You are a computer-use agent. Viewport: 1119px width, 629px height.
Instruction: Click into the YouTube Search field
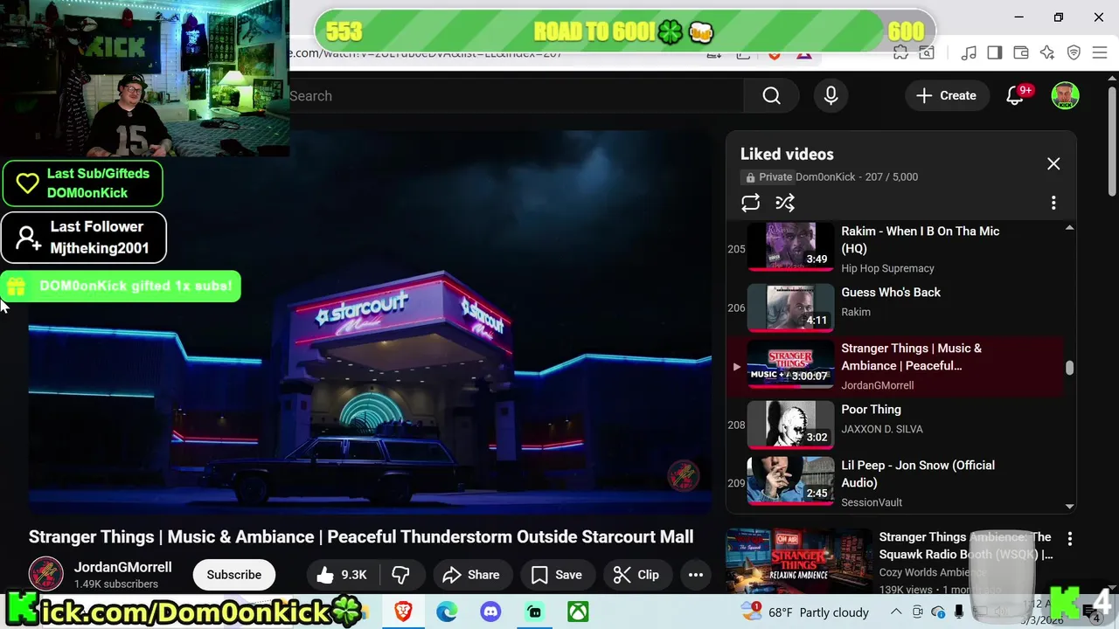tap(516, 96)
